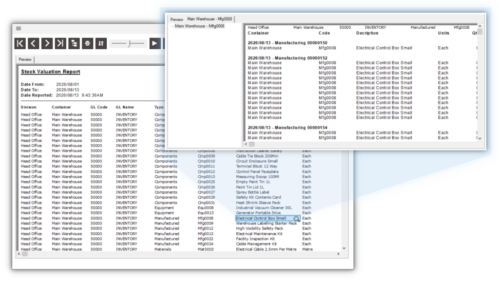Jump to last report page

tap(60, 43)
